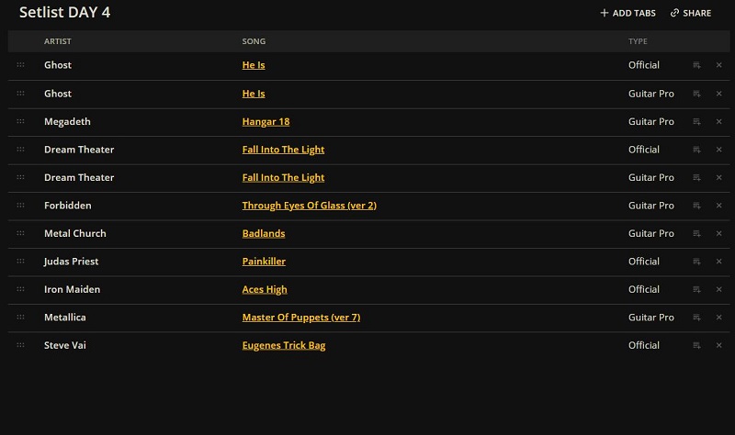
Task: Click the drag handle beside Metal Church
Action: (20, 233)
